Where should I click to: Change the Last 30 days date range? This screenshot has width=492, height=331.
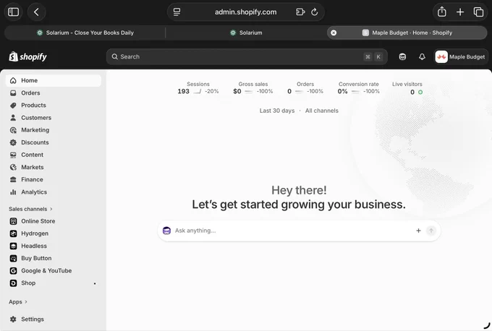(x=277, y=111)
